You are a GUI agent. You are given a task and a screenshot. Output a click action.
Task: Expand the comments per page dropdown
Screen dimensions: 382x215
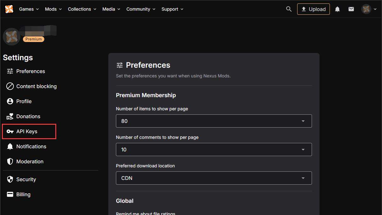214,149
